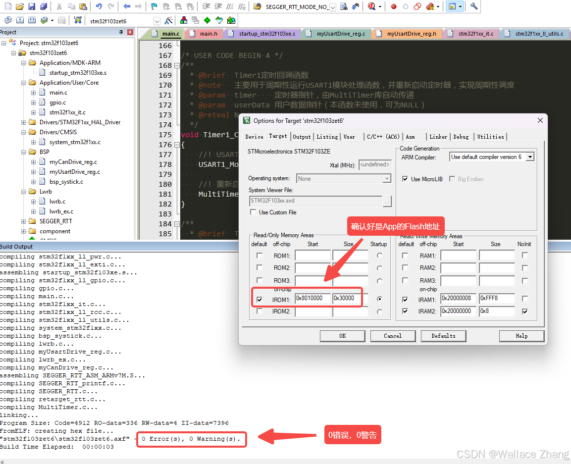
Task: Click the IRAM1 Start address field
Action: (x=458, y=298)
